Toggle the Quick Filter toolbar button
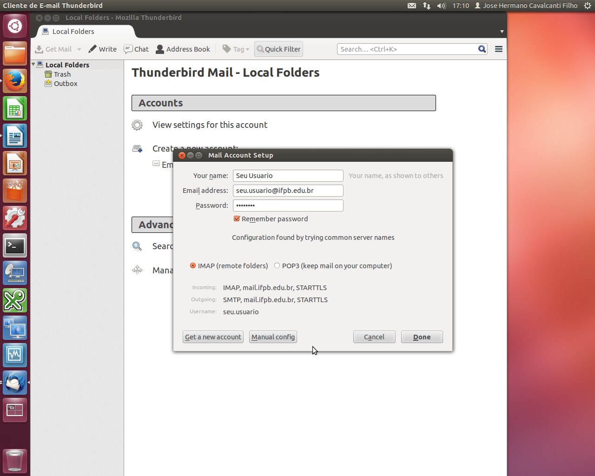The image size is (595, 476). tap(278, 49)
